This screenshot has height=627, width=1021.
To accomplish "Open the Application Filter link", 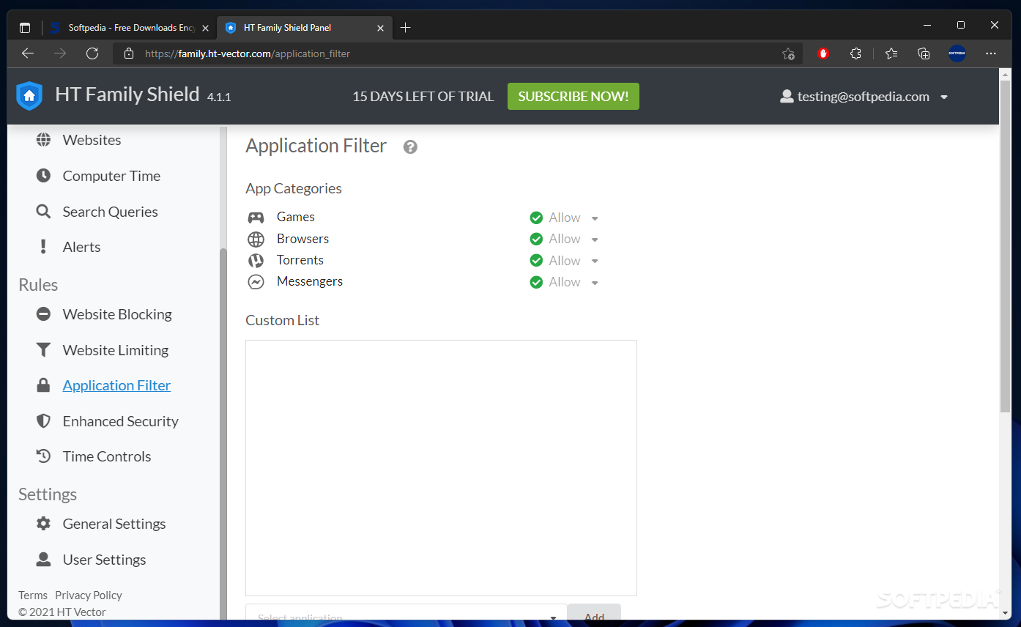I will coord(116,385).
